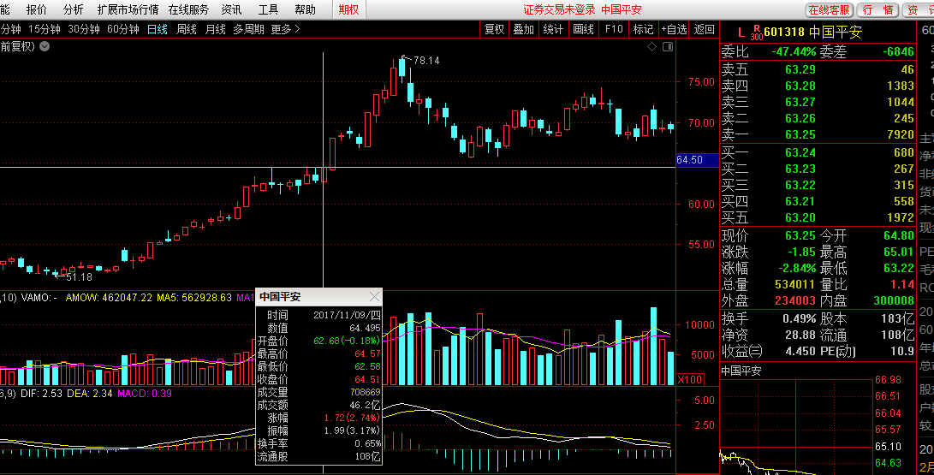Click the MA5: 562928.63 indicator label
Image resolution: width=934 pixels, height=475 pixels.
tap(193, 297)
